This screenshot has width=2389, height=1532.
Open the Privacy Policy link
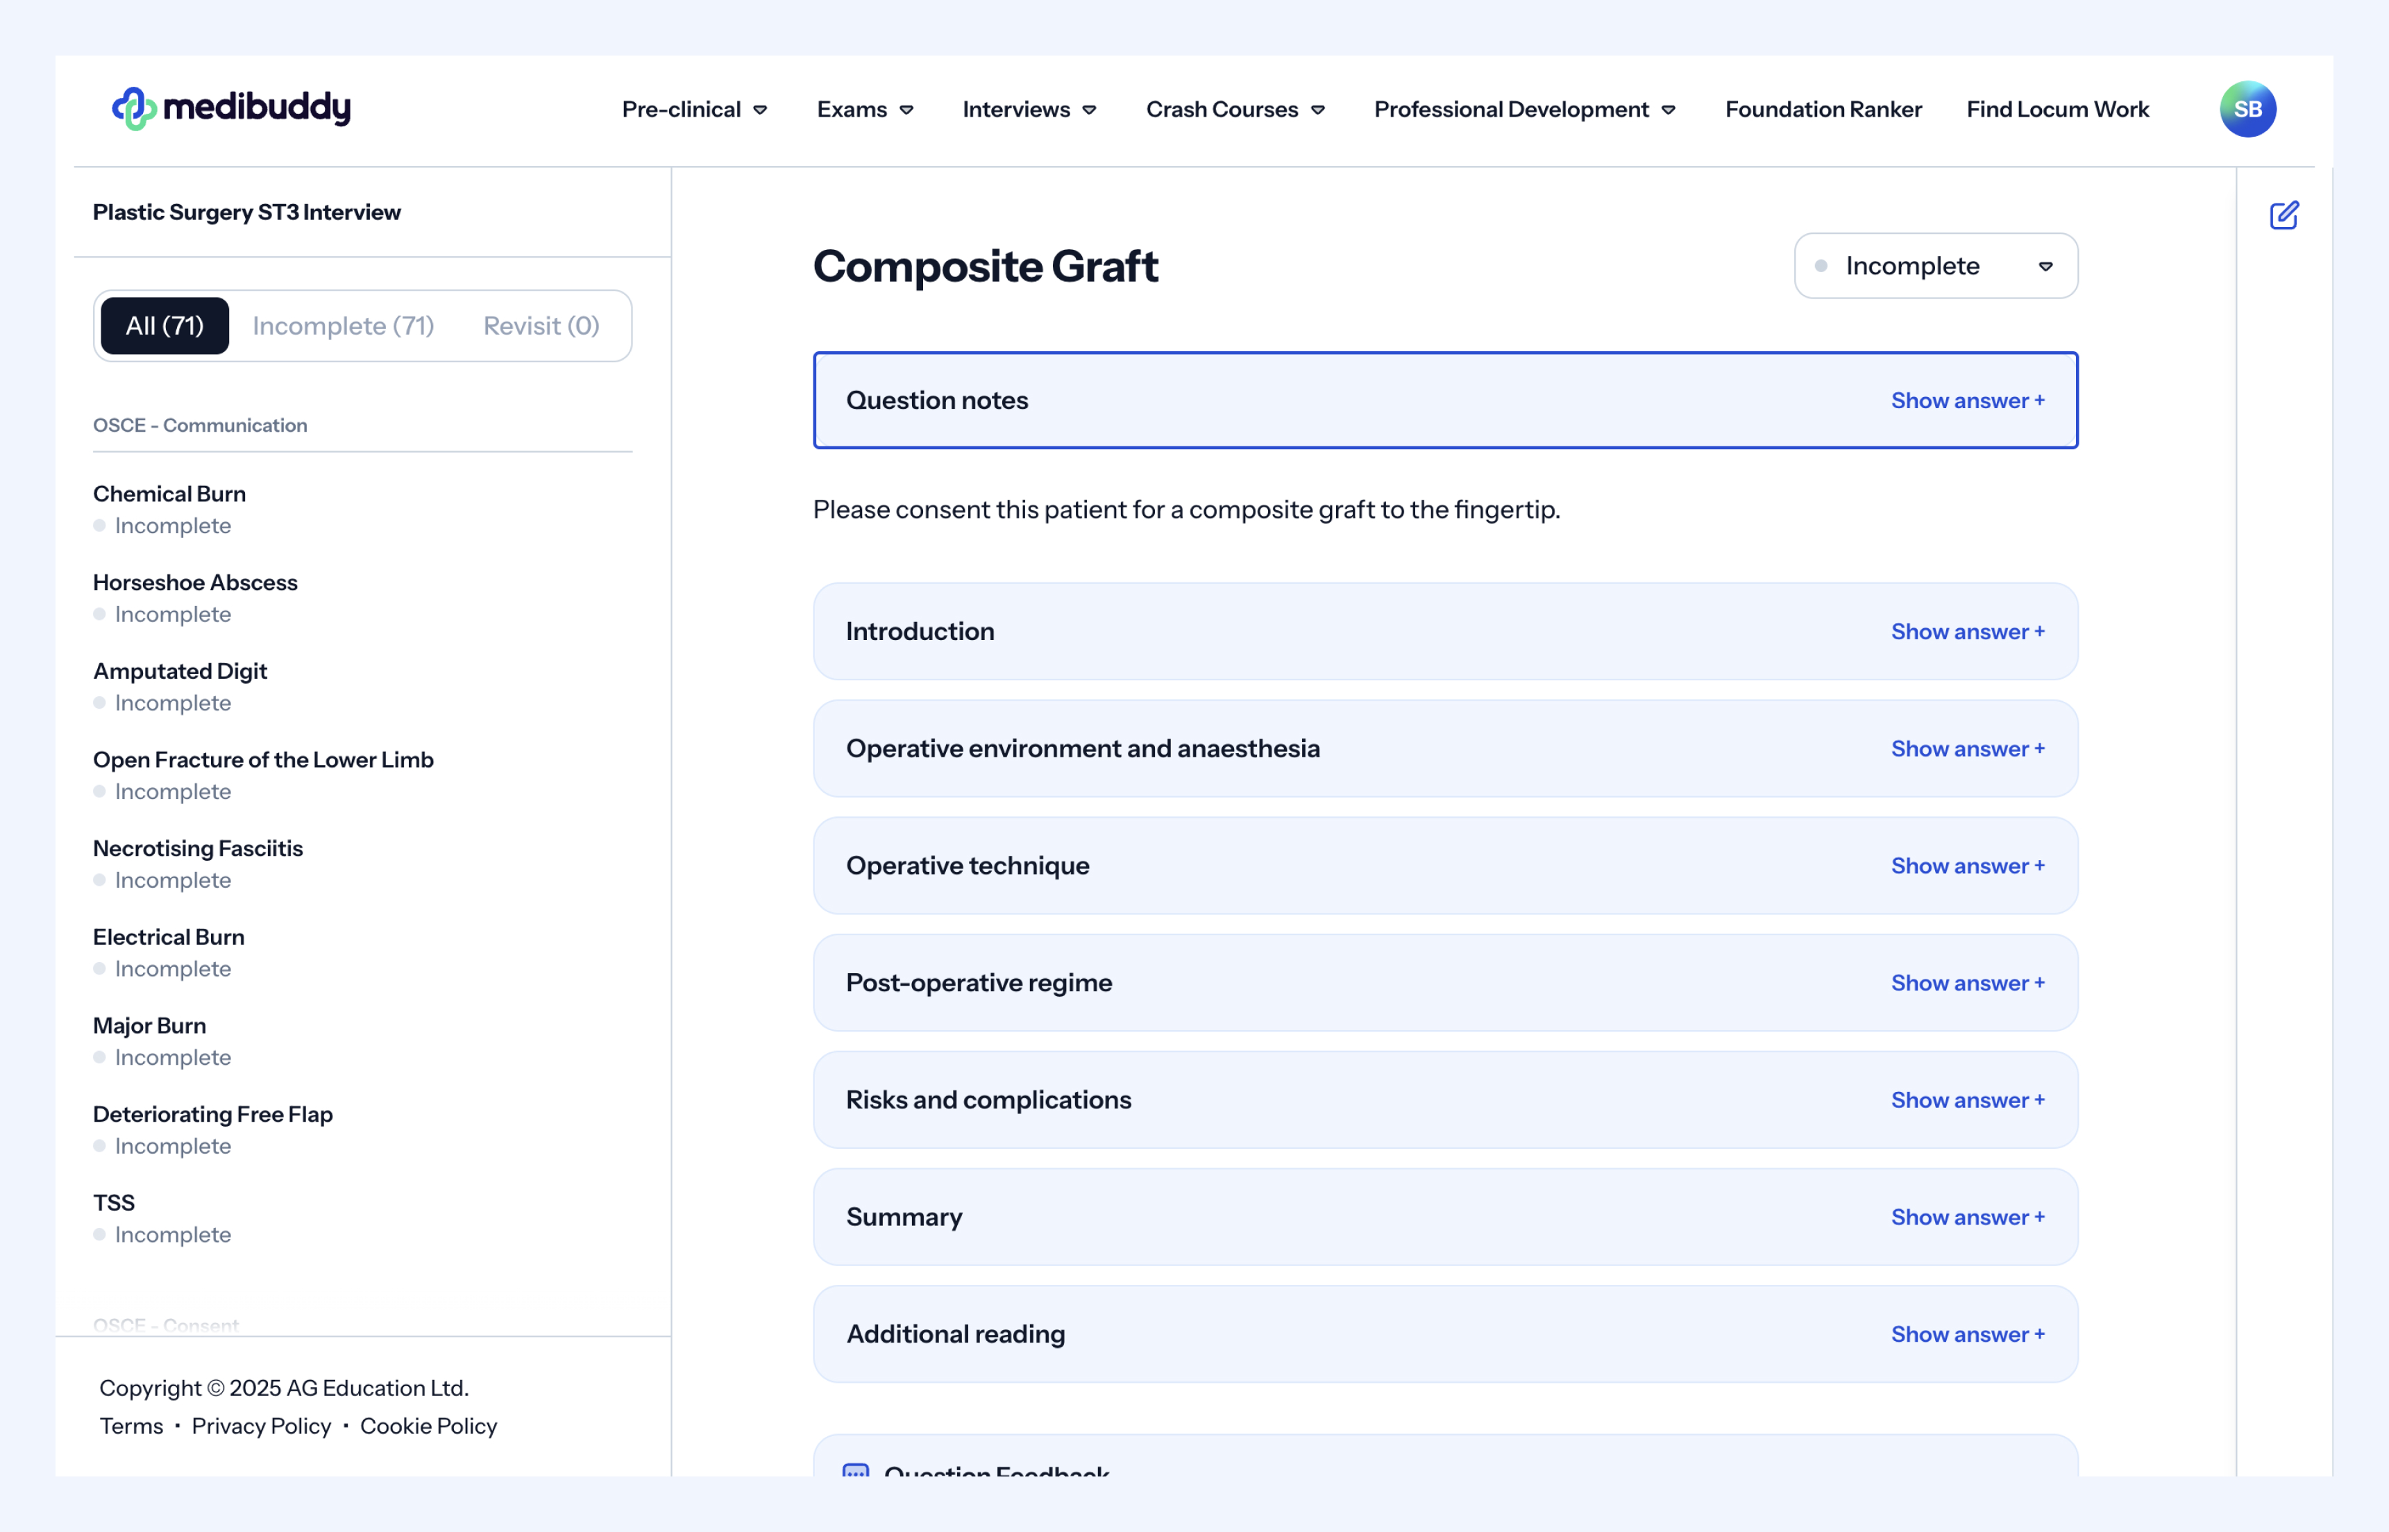click(x=260, y=1426)
